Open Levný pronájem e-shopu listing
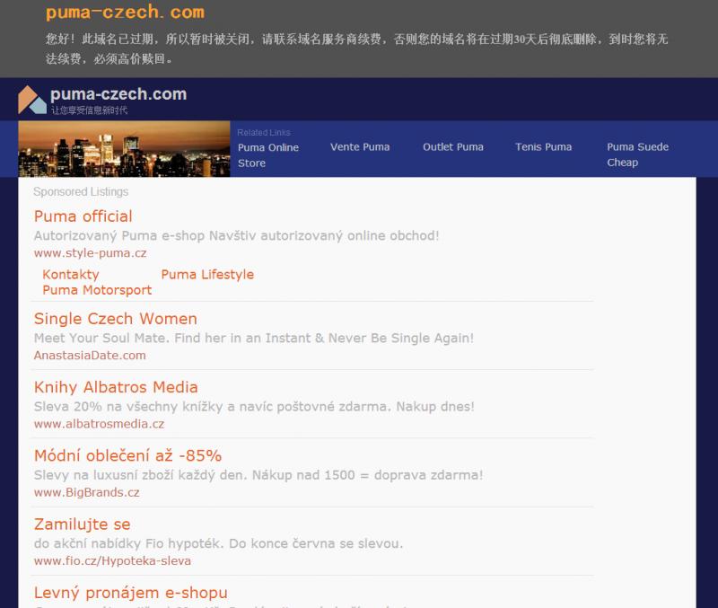 point(130,593)
